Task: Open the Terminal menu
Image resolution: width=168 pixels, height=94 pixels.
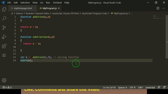Action: (57, 3)
